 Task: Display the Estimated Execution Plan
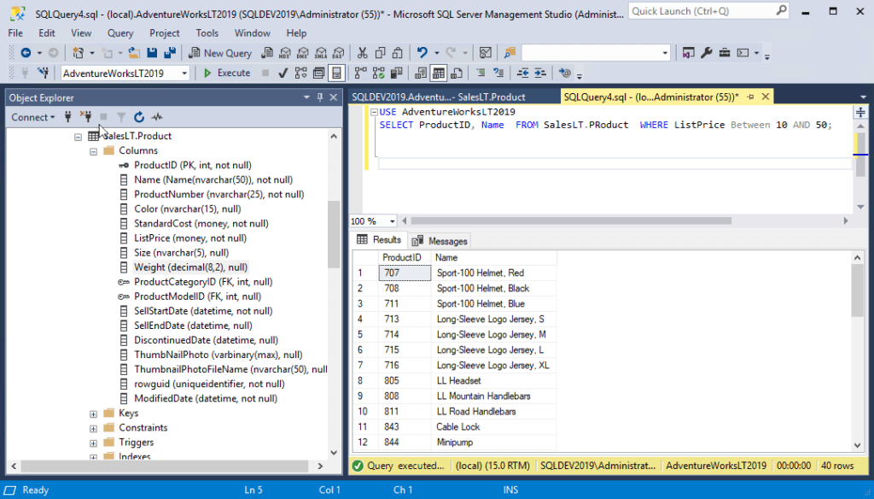pos(301,73)
